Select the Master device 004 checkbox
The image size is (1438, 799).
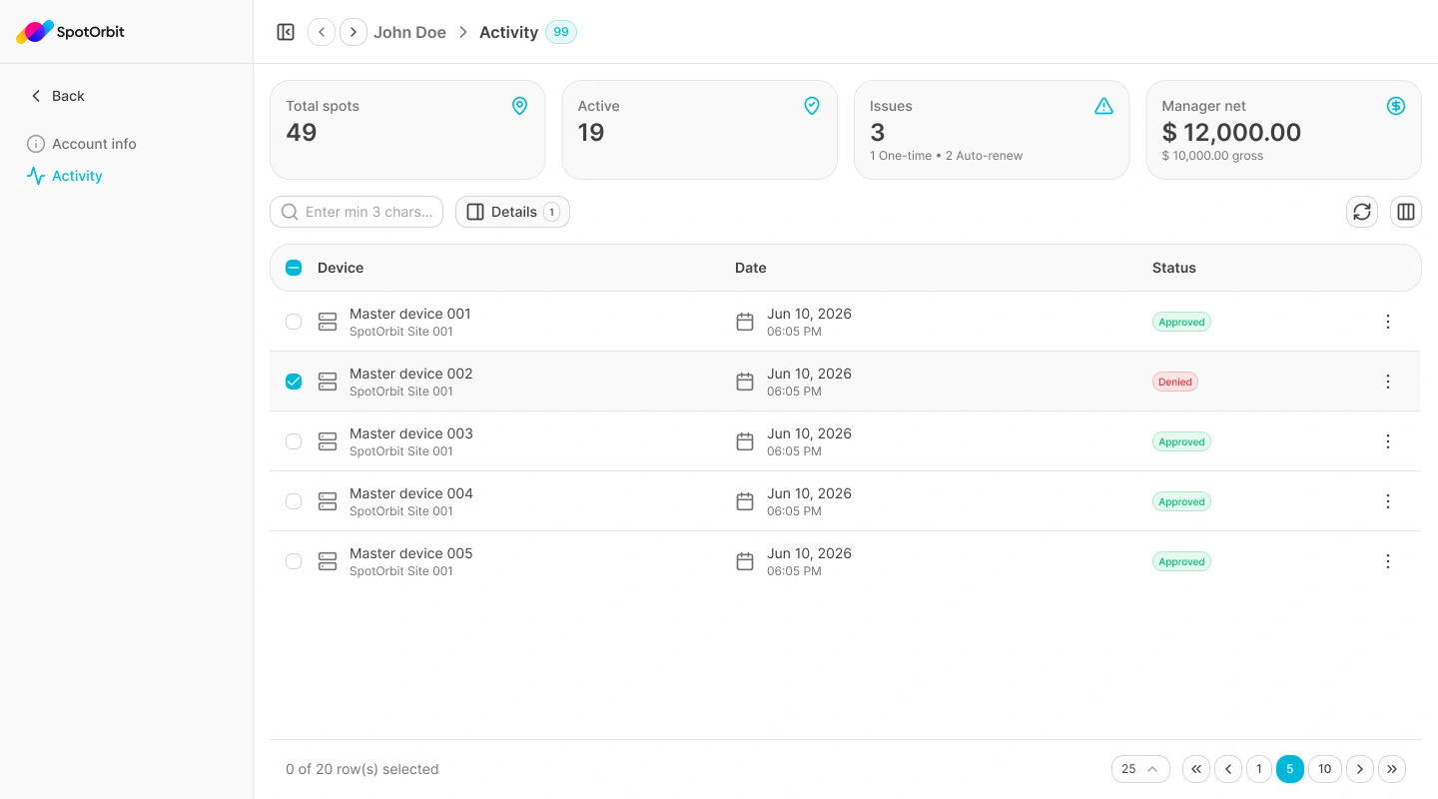point(294,501)
